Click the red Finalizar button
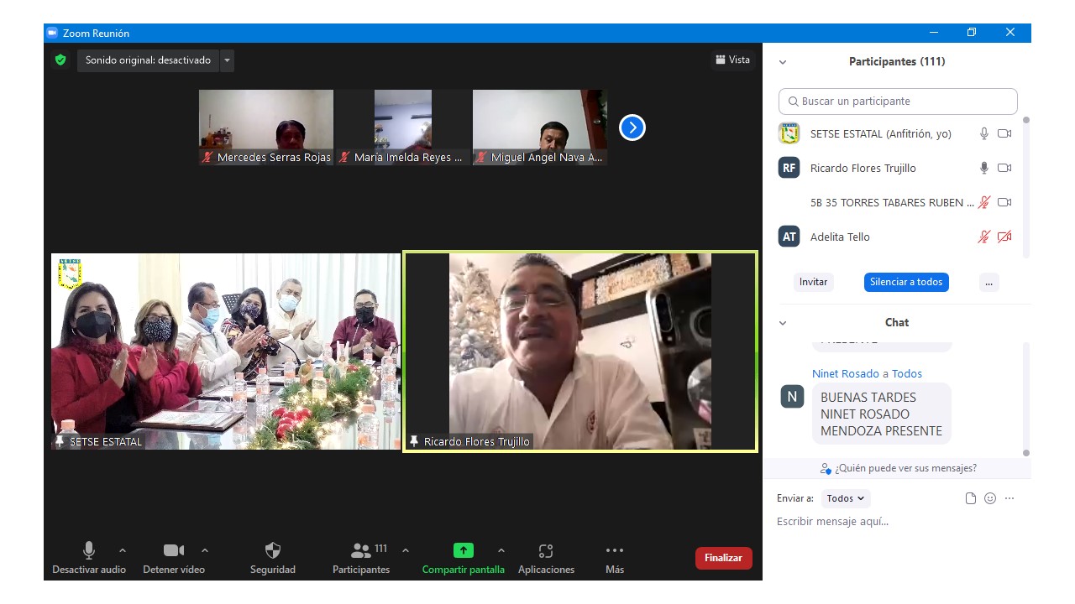The width and height of the screenshot is (1075, 604). 724,558
